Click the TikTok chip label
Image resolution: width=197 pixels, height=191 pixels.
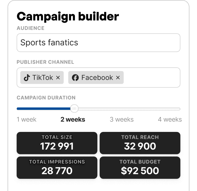coord(43,78)
